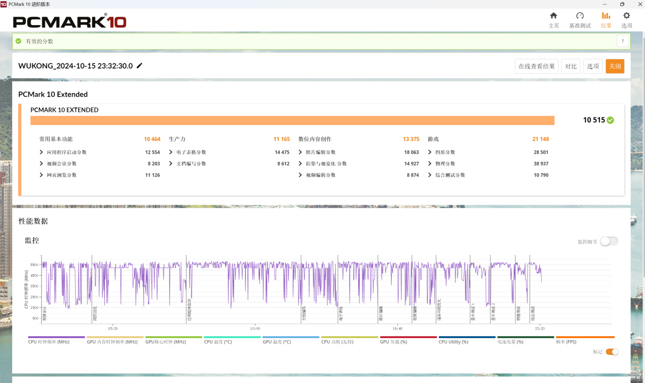Screen dimensions: 645x383
Task: Click the 渲染与视觉化 marker on the chart
Action: tap(439, 310)
